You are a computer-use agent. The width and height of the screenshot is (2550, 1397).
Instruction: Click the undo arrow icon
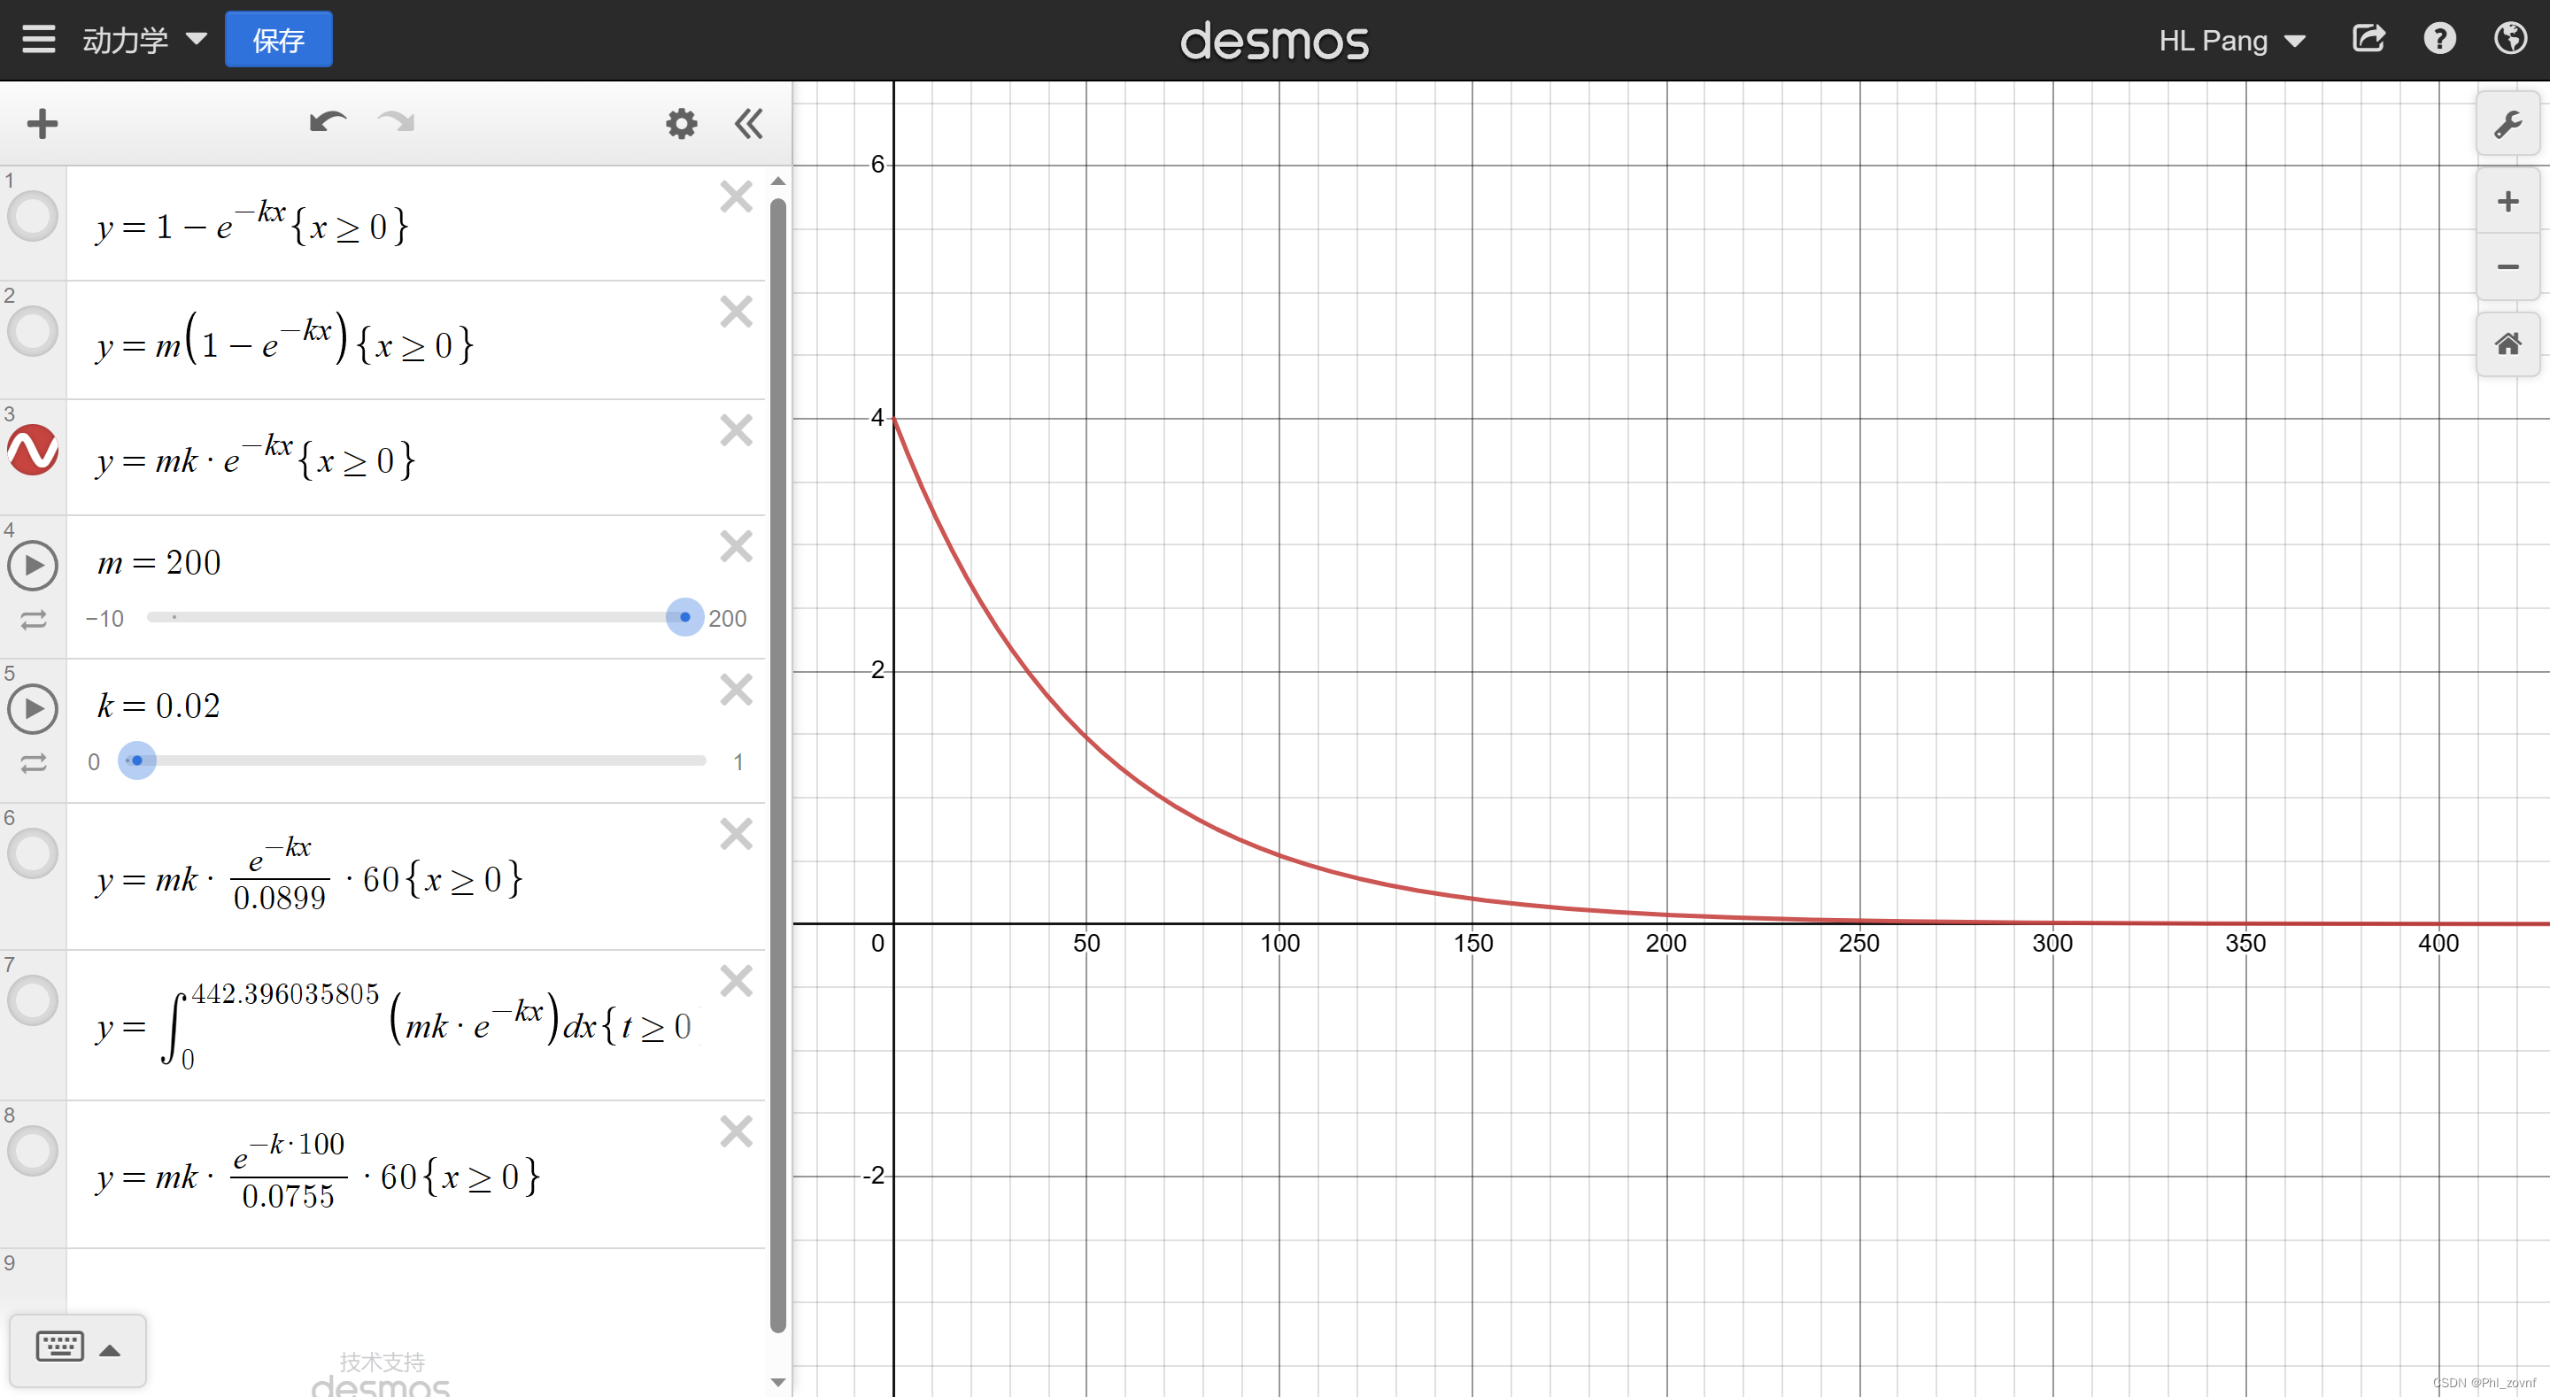click(x=328, y=123)
